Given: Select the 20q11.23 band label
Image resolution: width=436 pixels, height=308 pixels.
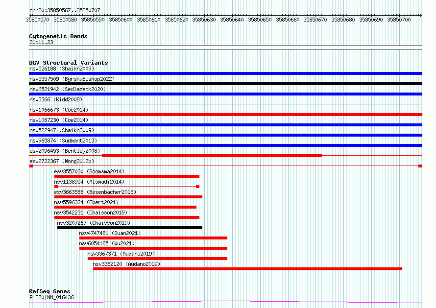Looking at the screenshot, I should pos(41,42).
